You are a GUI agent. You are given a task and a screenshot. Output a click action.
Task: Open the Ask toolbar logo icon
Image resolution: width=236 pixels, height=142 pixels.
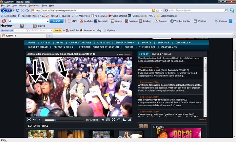tap(4, 21)
